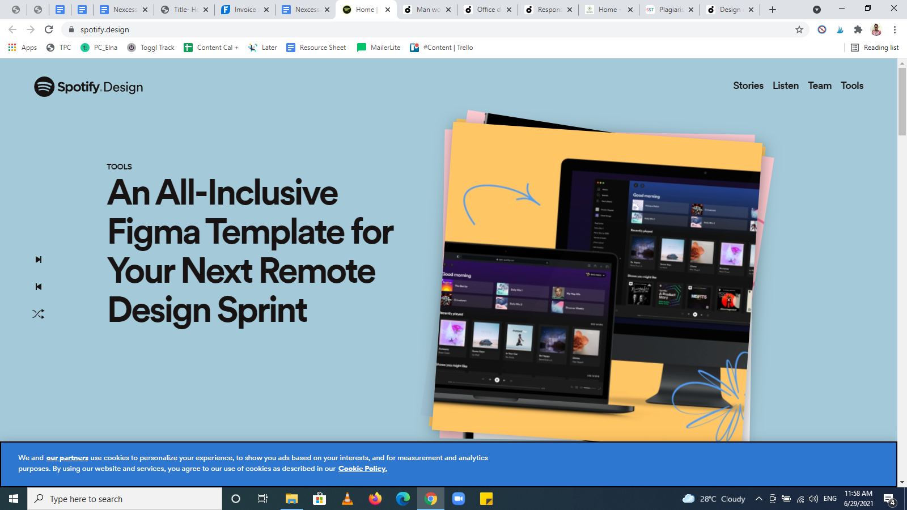Open the PC_Elna bookmark
Image resolution: width=907 pixels, height=510 pixels.
pyautogui.click(x=99, y=48)
